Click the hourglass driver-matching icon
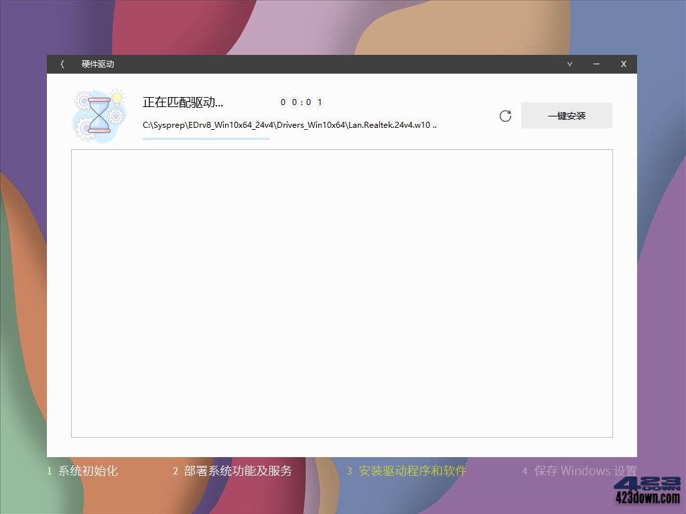This screenshot has height=514, width=686. tap(100, 114)
